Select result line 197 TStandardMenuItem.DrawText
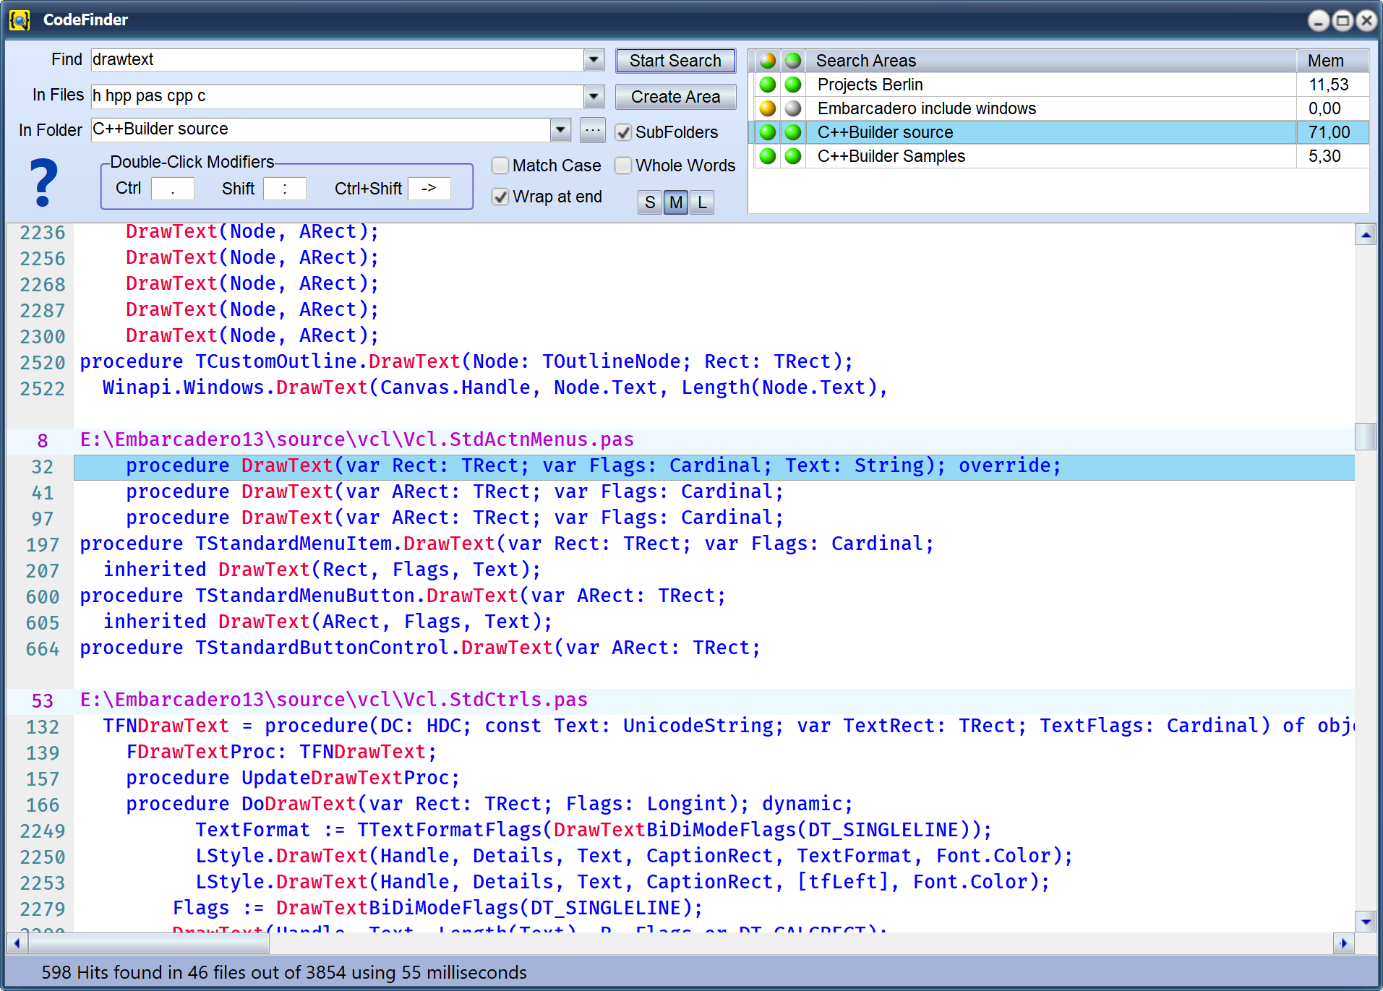 coord(507,544)
